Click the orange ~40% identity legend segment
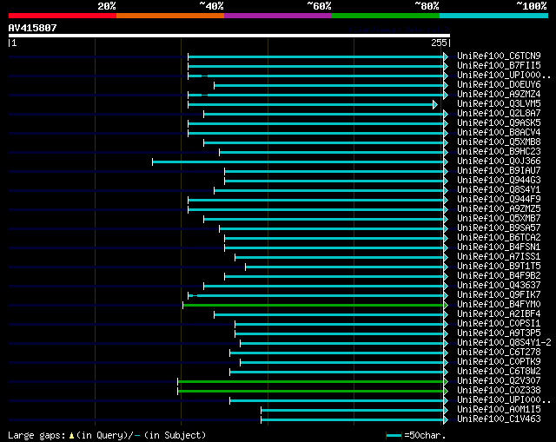The height and width of the screenshot is (442, 556). click(170, 16)
